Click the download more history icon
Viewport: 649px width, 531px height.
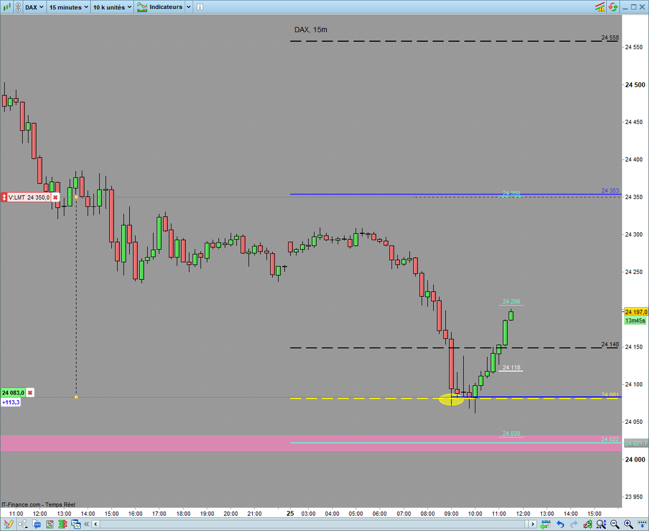642,524
